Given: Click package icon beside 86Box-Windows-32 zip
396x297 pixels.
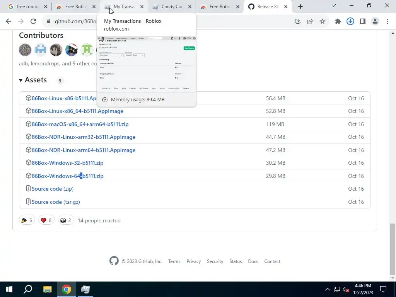Looking at the screenshot, I should [29, 163].
